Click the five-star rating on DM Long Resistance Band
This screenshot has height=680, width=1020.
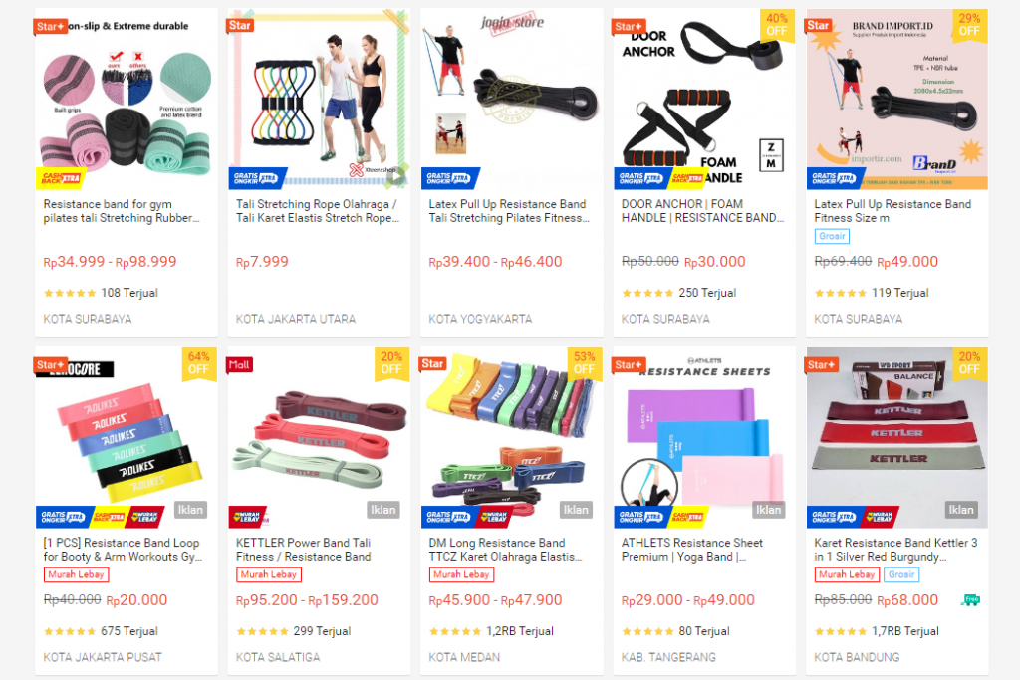pyautogui.click(x=454, y=631)
